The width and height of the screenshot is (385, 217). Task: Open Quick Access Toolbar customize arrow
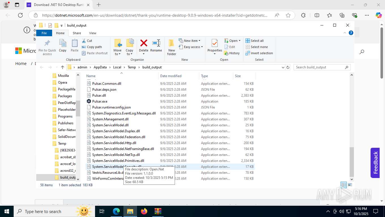(x=61, y=25)
